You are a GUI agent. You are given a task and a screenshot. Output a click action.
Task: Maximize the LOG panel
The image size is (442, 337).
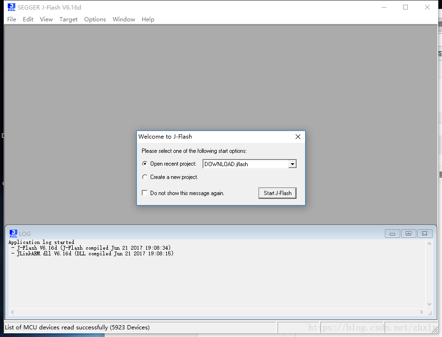(x=408, y=234)
